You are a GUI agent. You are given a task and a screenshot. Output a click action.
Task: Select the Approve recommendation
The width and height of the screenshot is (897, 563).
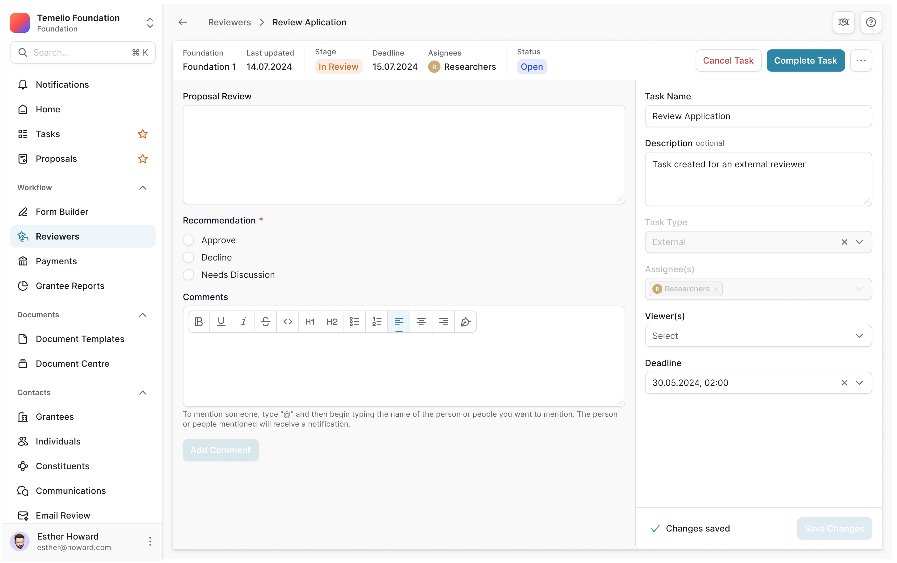click(188, 240)
